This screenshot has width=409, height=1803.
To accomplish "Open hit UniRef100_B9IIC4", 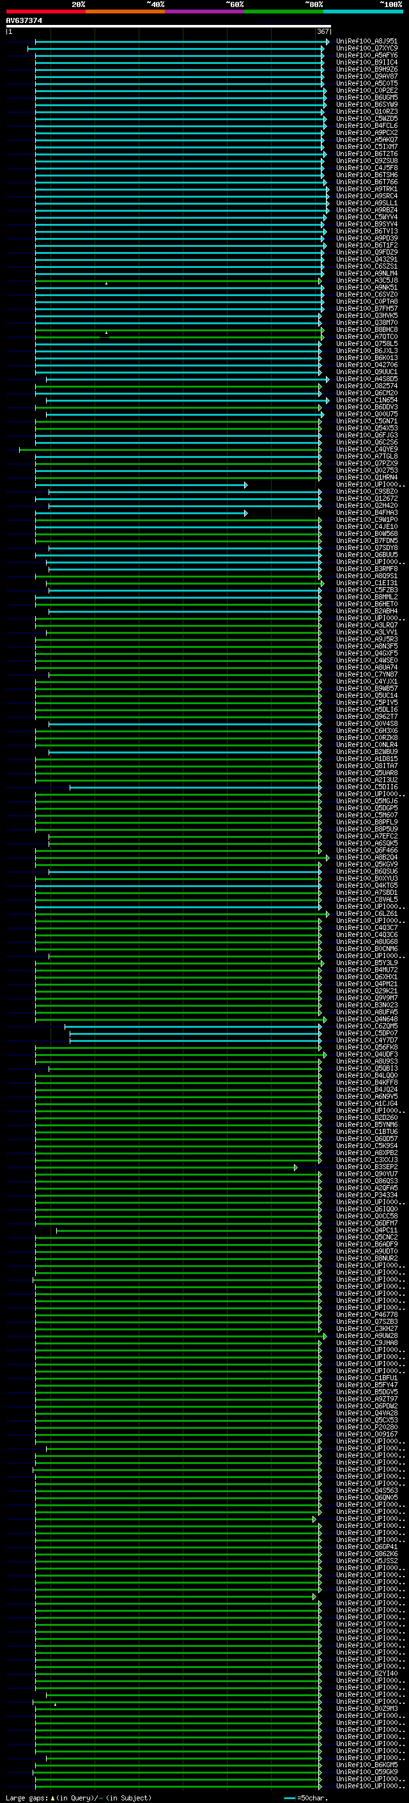I will click(366, 62).
